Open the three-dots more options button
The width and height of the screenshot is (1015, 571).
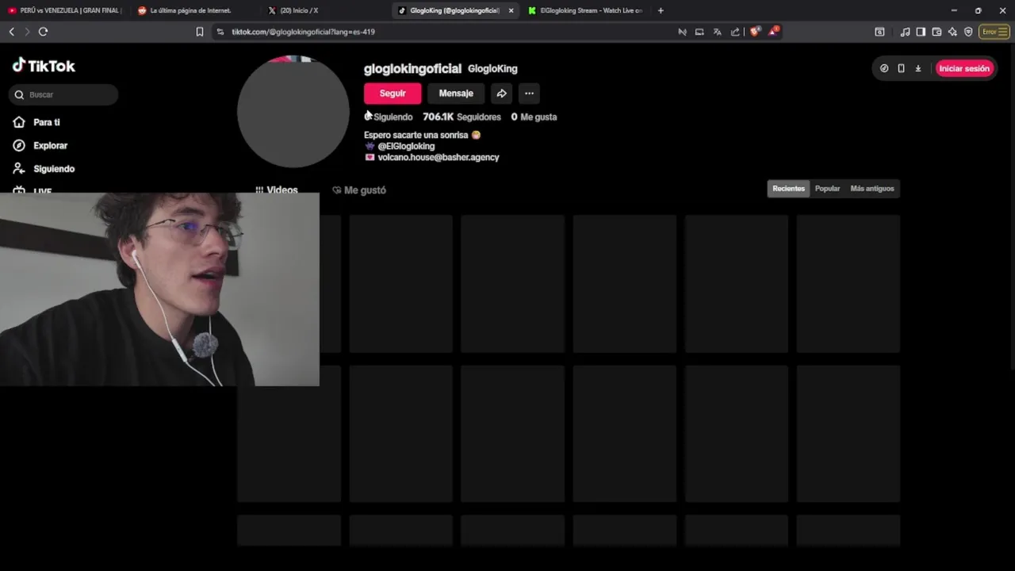529,94
